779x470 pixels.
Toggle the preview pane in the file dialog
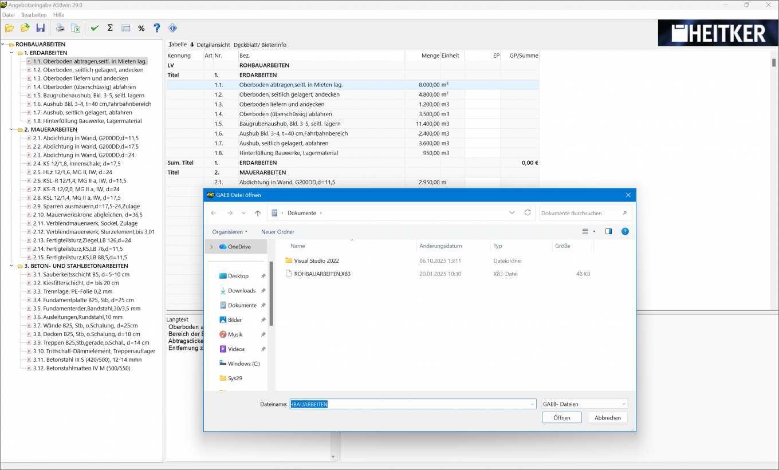click(x=608, y=231)
